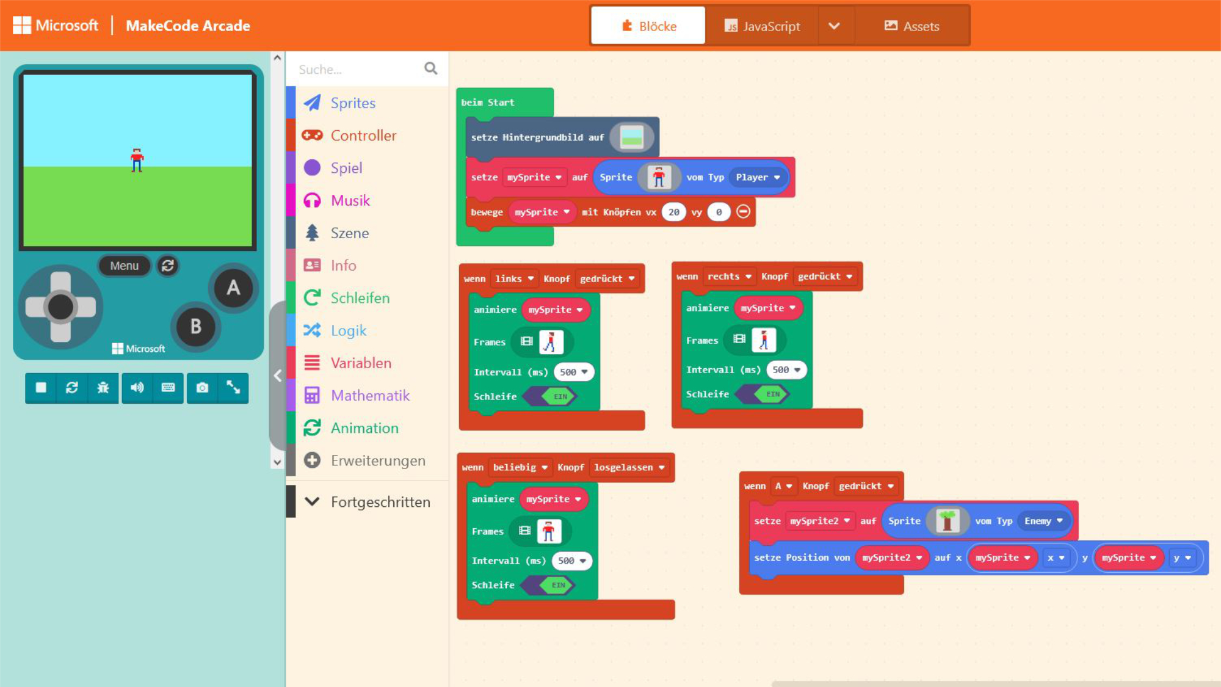Take a screenshot with the camera icon

pyautogui.click(x=202, y=387)
